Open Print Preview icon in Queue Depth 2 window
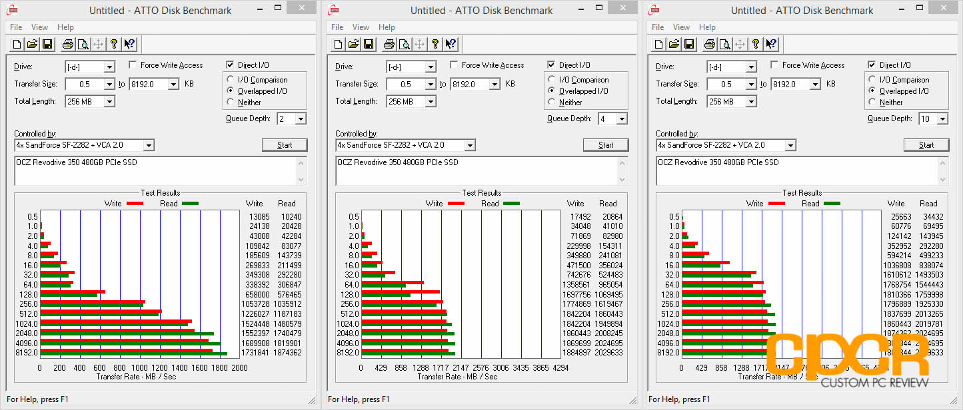Screen dimensions: 963x410 (83, 45)
